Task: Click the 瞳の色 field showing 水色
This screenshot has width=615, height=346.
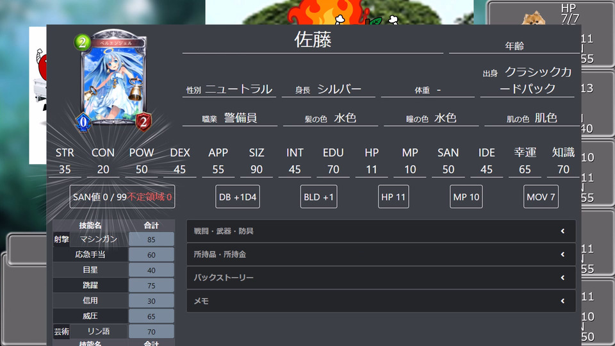Action: tap(431, 118)
